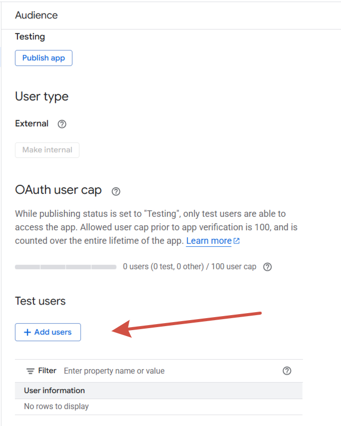Click the Add users button

(48, 332)
